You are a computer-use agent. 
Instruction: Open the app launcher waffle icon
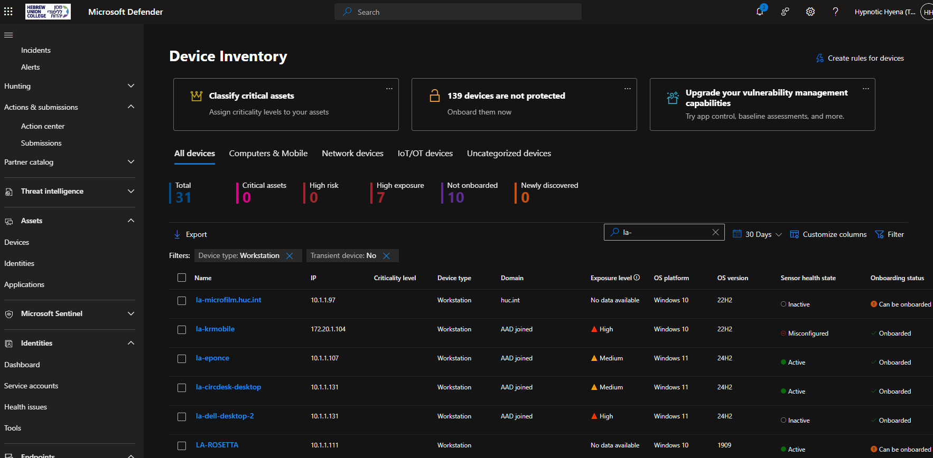point(8,12)
